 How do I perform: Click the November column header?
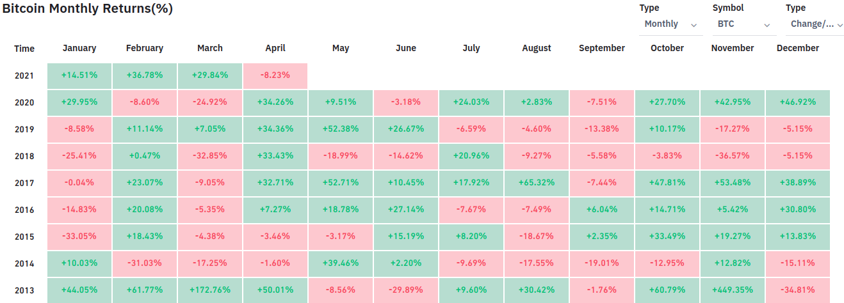[x=732, y=48]
